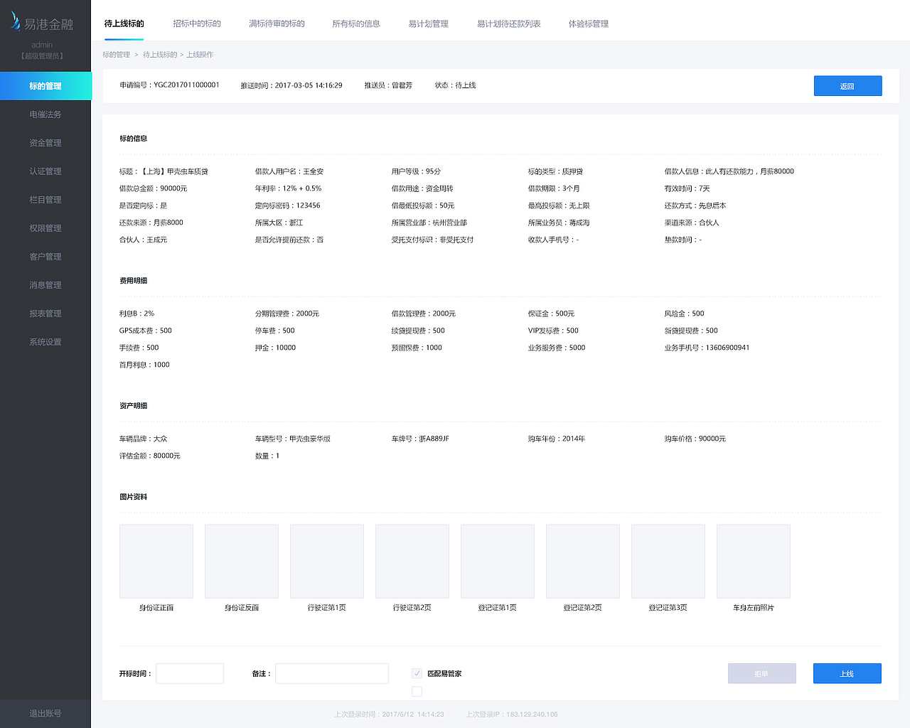The image size is (910, 728).
Task: Click the 车牌号 浙A889JF text
Action: [420, 439]
